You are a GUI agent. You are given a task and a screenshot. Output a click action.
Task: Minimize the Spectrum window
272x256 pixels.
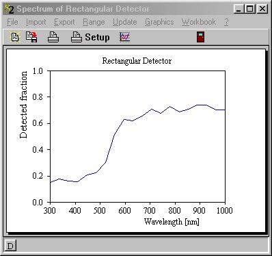tap(239, 9)
